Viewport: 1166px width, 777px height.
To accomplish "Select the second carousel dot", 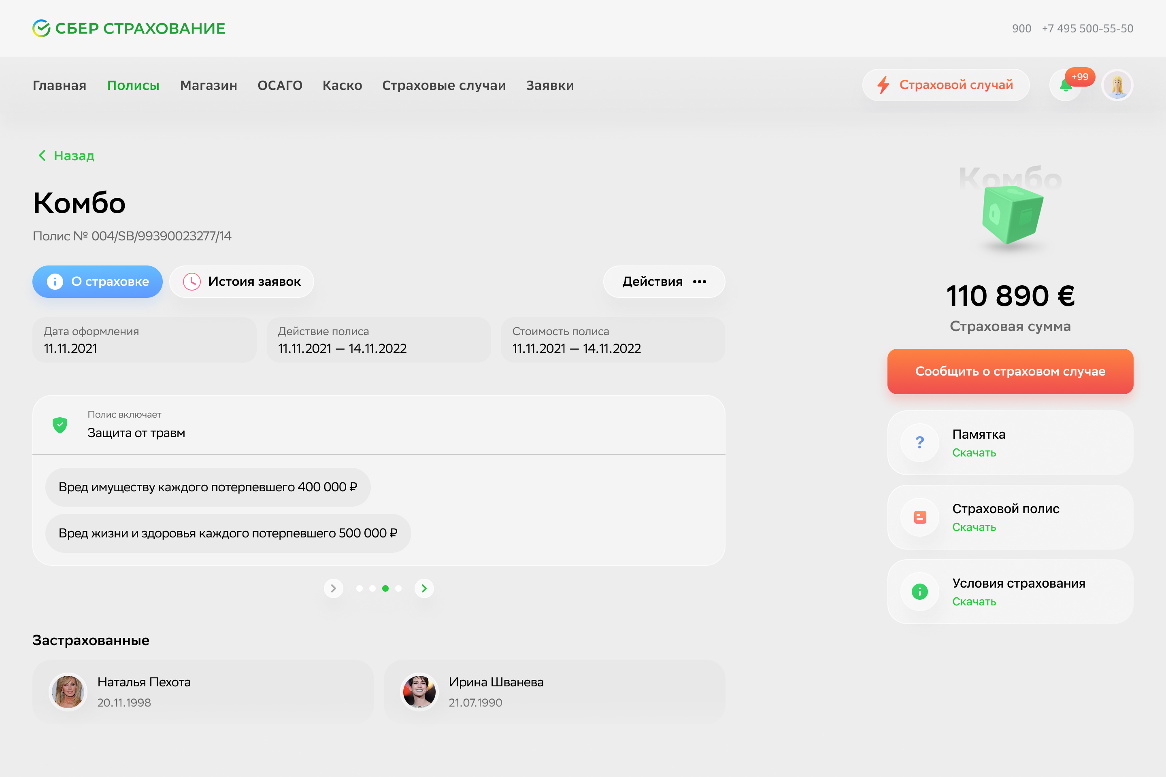I will 372,588.
